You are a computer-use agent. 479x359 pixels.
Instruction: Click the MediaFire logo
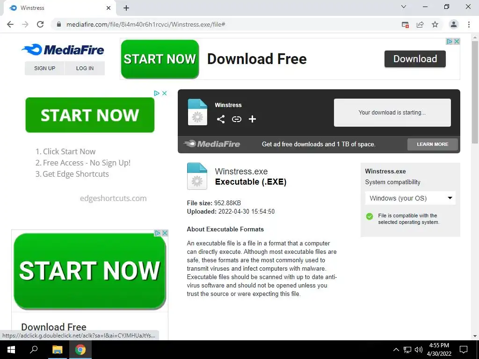[63, 50]
